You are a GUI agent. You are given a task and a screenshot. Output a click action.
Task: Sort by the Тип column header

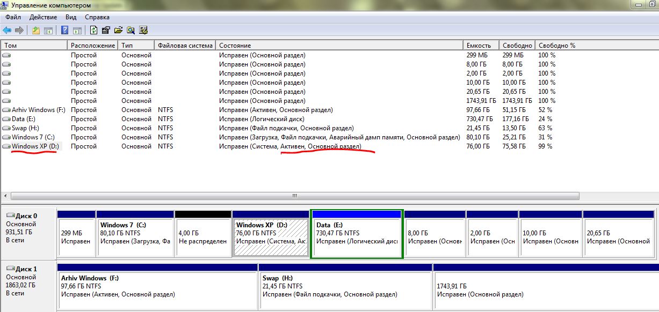pos(136,46)
